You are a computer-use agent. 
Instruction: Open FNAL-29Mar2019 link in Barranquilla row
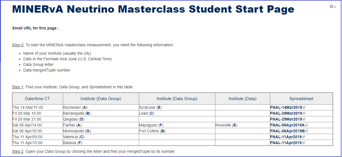286,113
